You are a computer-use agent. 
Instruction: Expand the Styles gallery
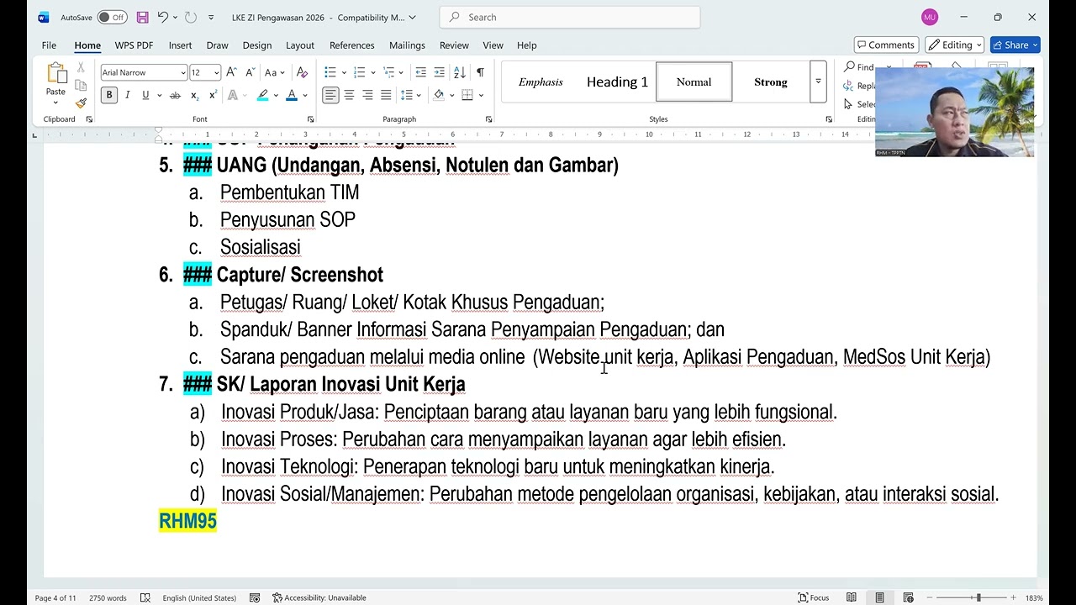(x=818, y=82)
